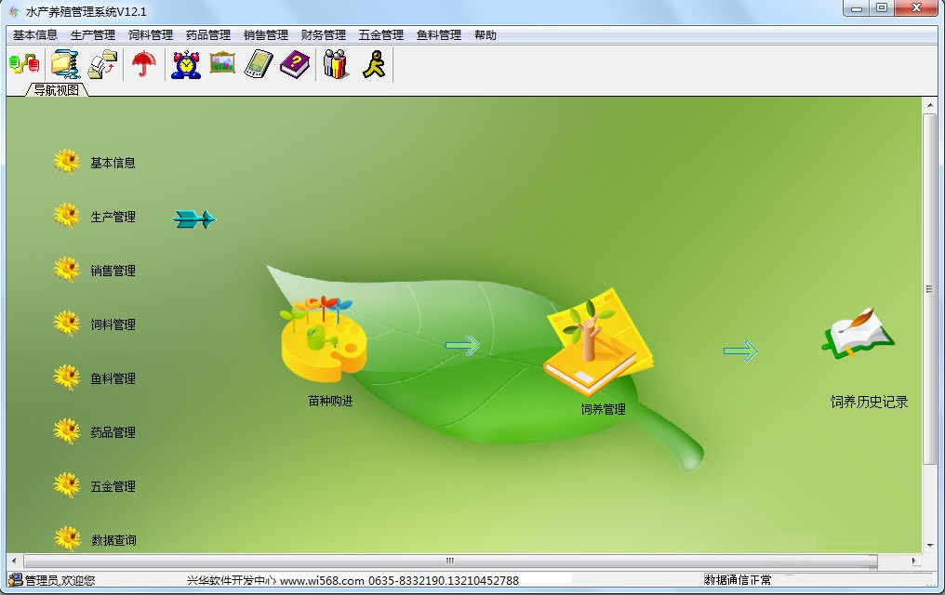Click the vertical scrollbar up arrow
This screenshot has width=945, height=595.
[x=929, y=105]
